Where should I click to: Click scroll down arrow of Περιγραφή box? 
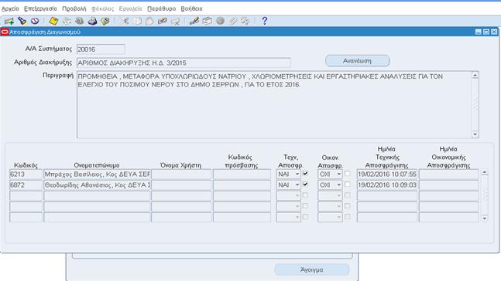[x=475, y=134]
